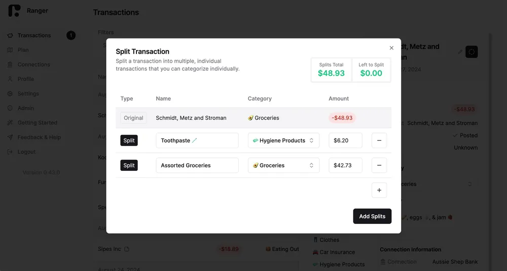Open the Hygiene Products category dropdown
The image size is (507, 271).
(283, 141)
